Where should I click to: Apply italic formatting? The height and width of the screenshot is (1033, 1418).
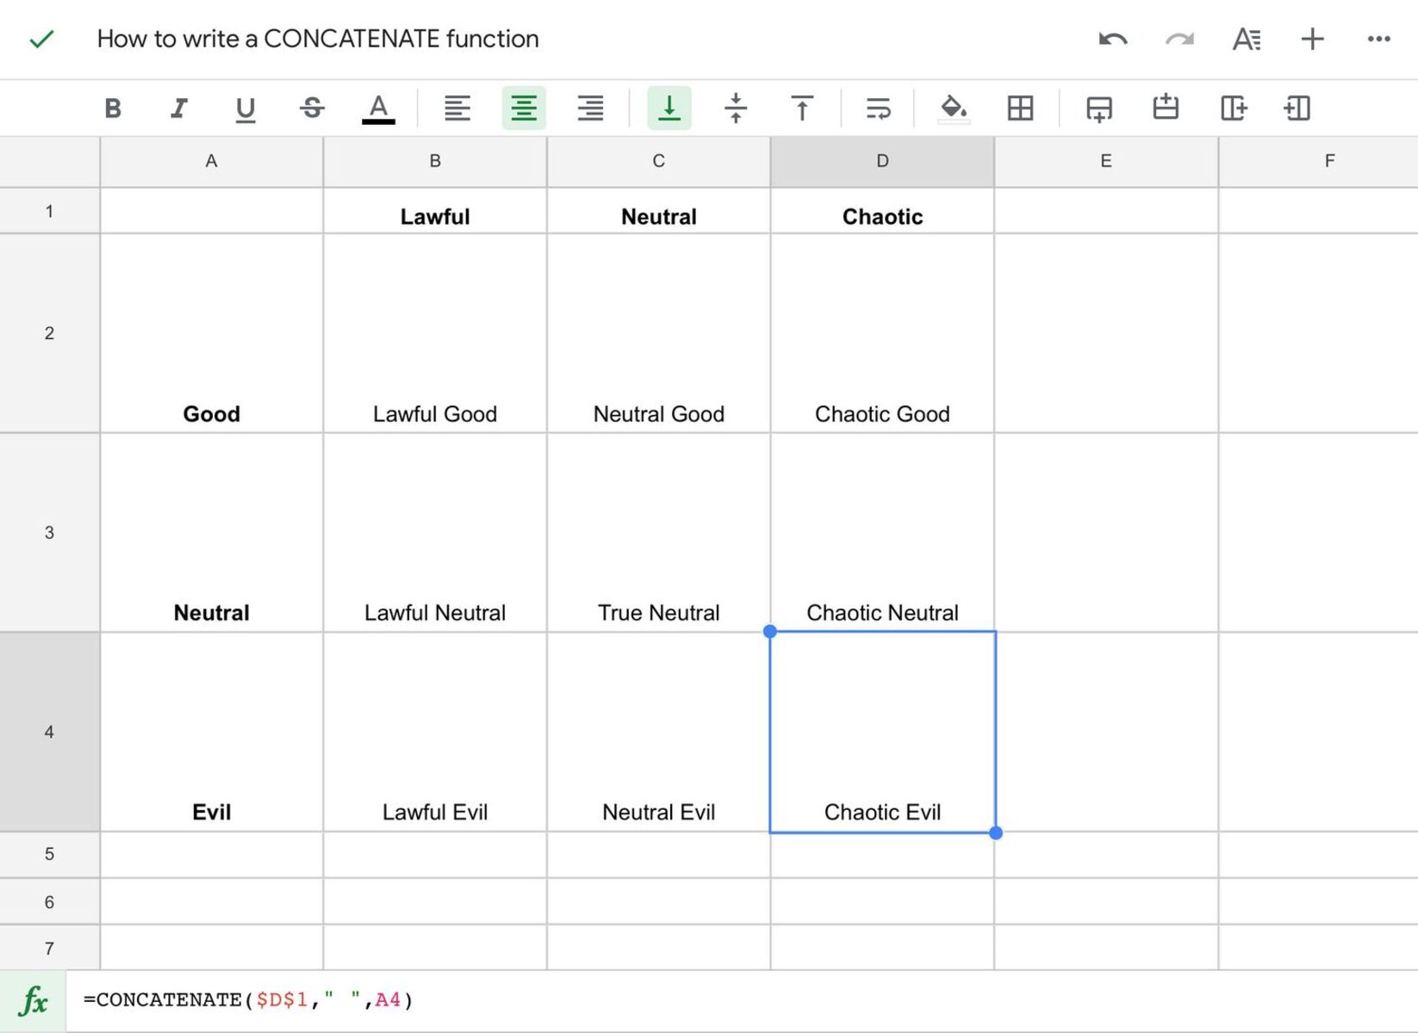point(178,108)
